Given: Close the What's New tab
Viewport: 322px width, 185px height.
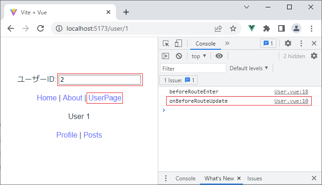Looking at the screenshot, I should point(239,178).
